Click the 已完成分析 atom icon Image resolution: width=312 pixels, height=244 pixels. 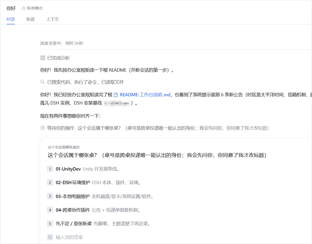coord(43,58)
